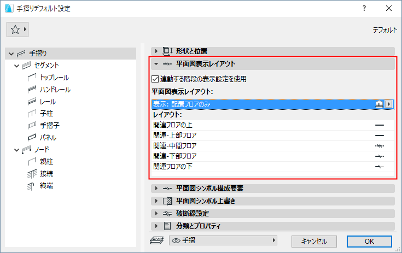The height and width of the screenshot is (253, 402).
Task: Click the 平面図シンボル上書き panel icon
Action: (x=168, y=201)
